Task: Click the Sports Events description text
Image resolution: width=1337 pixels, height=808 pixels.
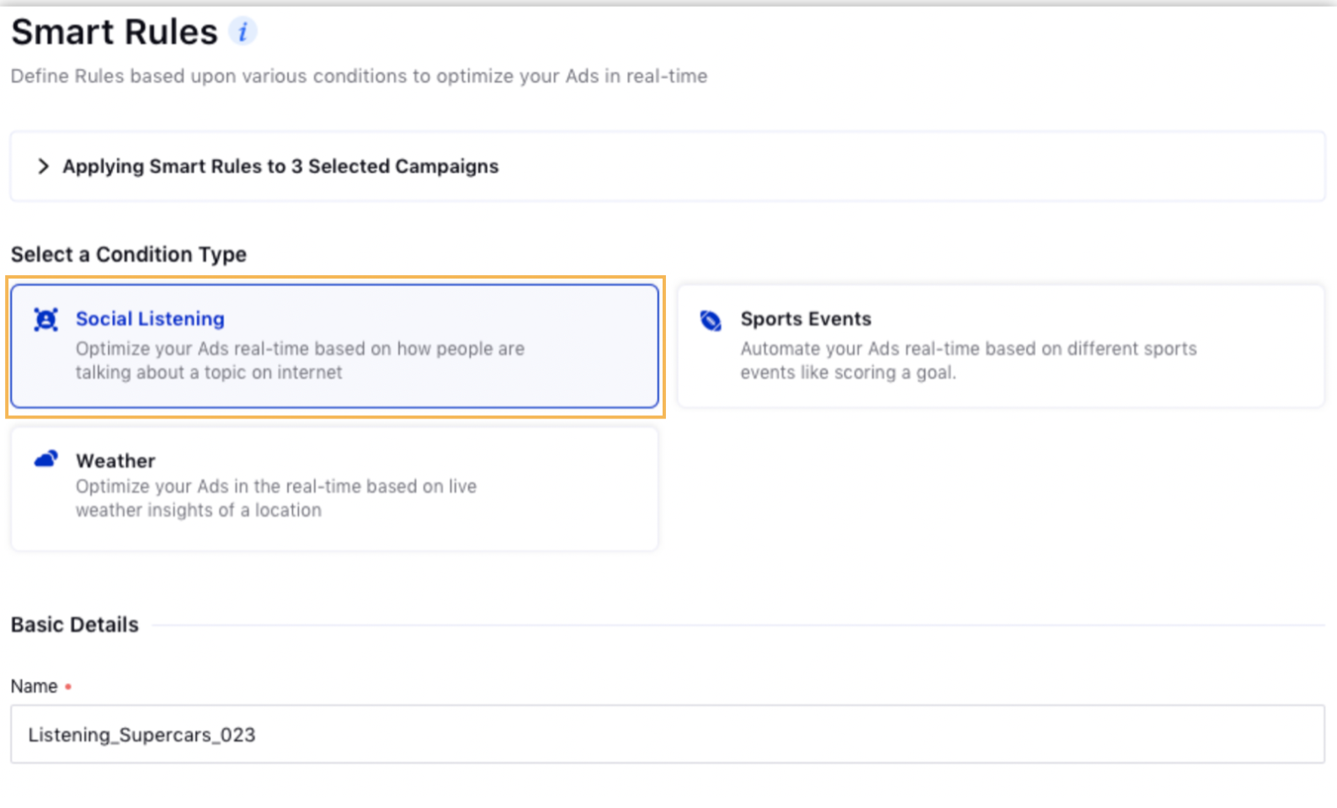Action: click(968, 360)
